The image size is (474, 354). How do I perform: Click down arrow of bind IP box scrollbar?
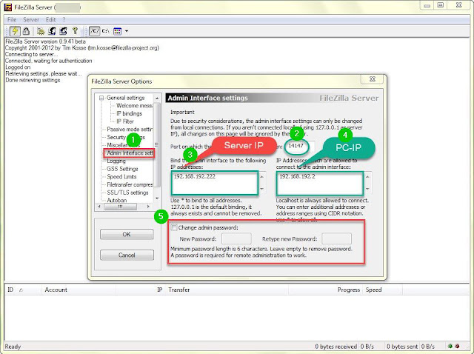(261, 189)
